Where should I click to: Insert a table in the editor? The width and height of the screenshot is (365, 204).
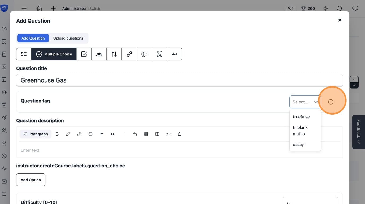tap(146, 134)
